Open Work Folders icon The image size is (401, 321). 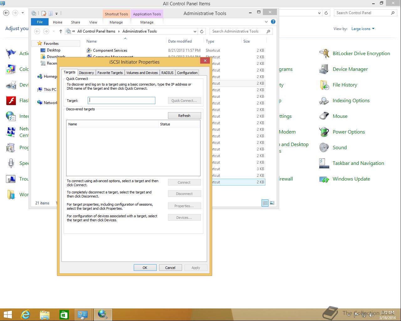(x=11, y=195)
